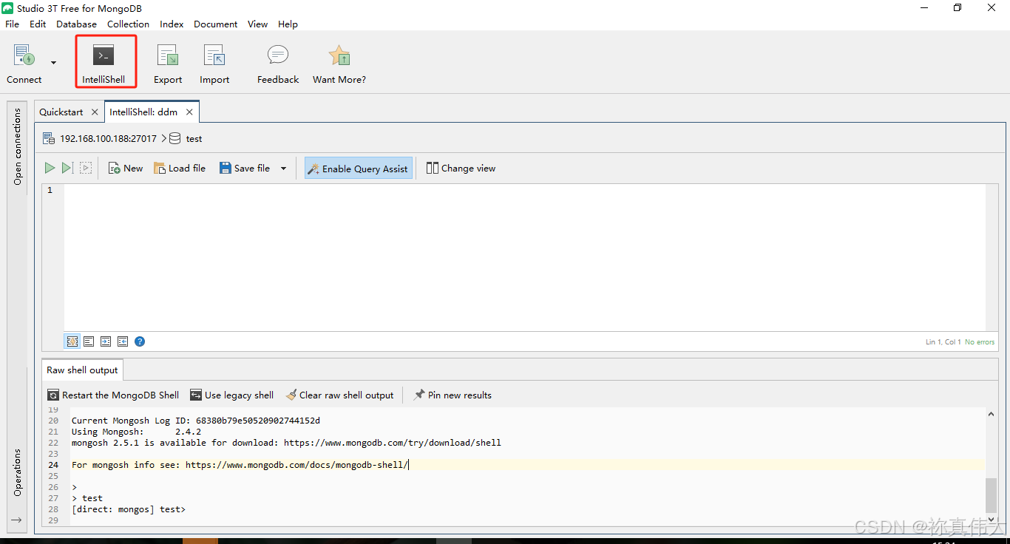Screen dimensions: 1010x544
Task: Clear raw shell output
Action: pyautogui.click(x=340, y=395)
